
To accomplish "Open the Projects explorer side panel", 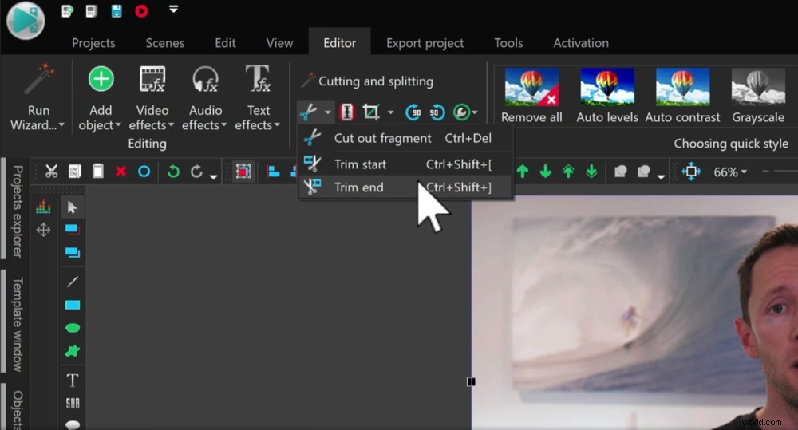I will tap(17, 211).
